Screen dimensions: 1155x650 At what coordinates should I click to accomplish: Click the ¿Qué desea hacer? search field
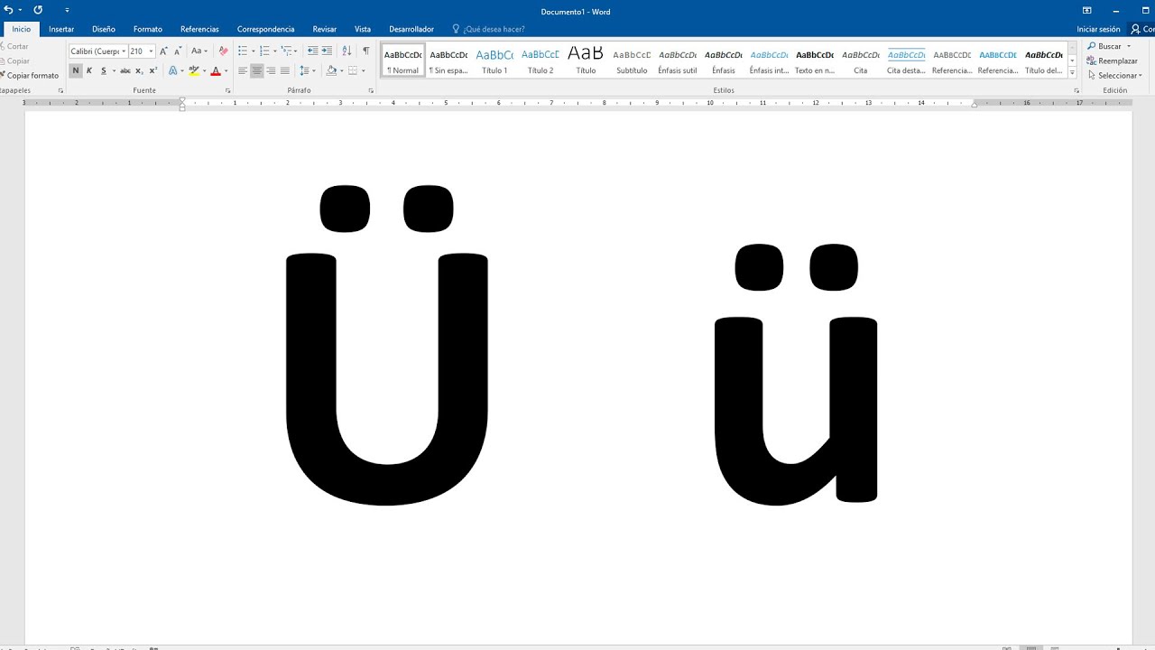click(x=494, y=29)
